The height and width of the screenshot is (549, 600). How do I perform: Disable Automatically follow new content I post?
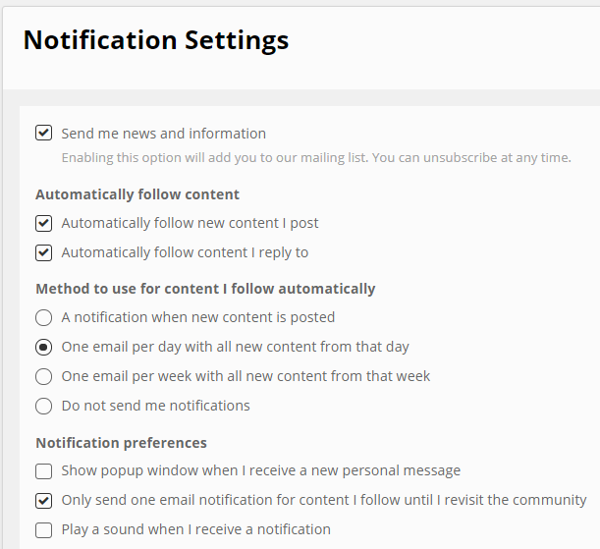(43, 223)
